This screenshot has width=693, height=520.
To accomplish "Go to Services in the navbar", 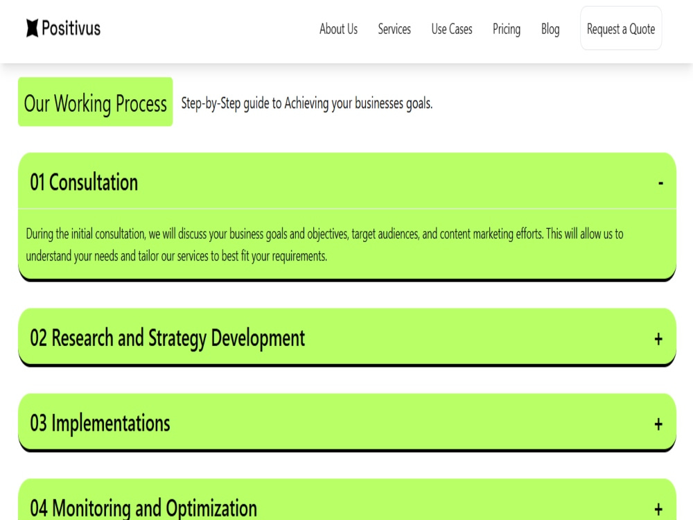I will pos(394,29).
